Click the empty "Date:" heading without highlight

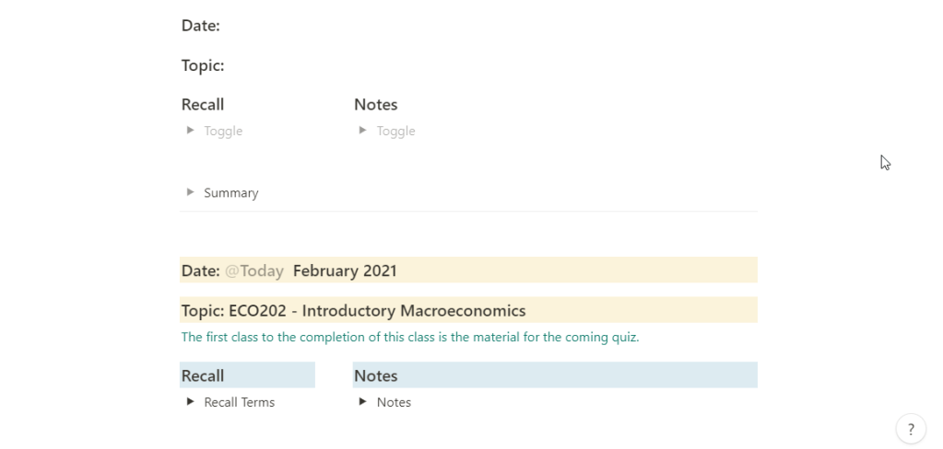[x=201, y=26]
